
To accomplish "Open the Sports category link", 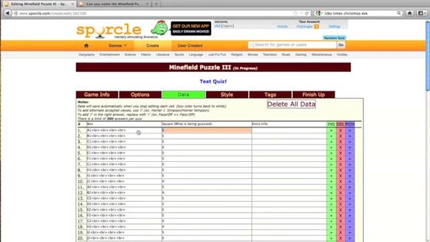I will [179, 54].
